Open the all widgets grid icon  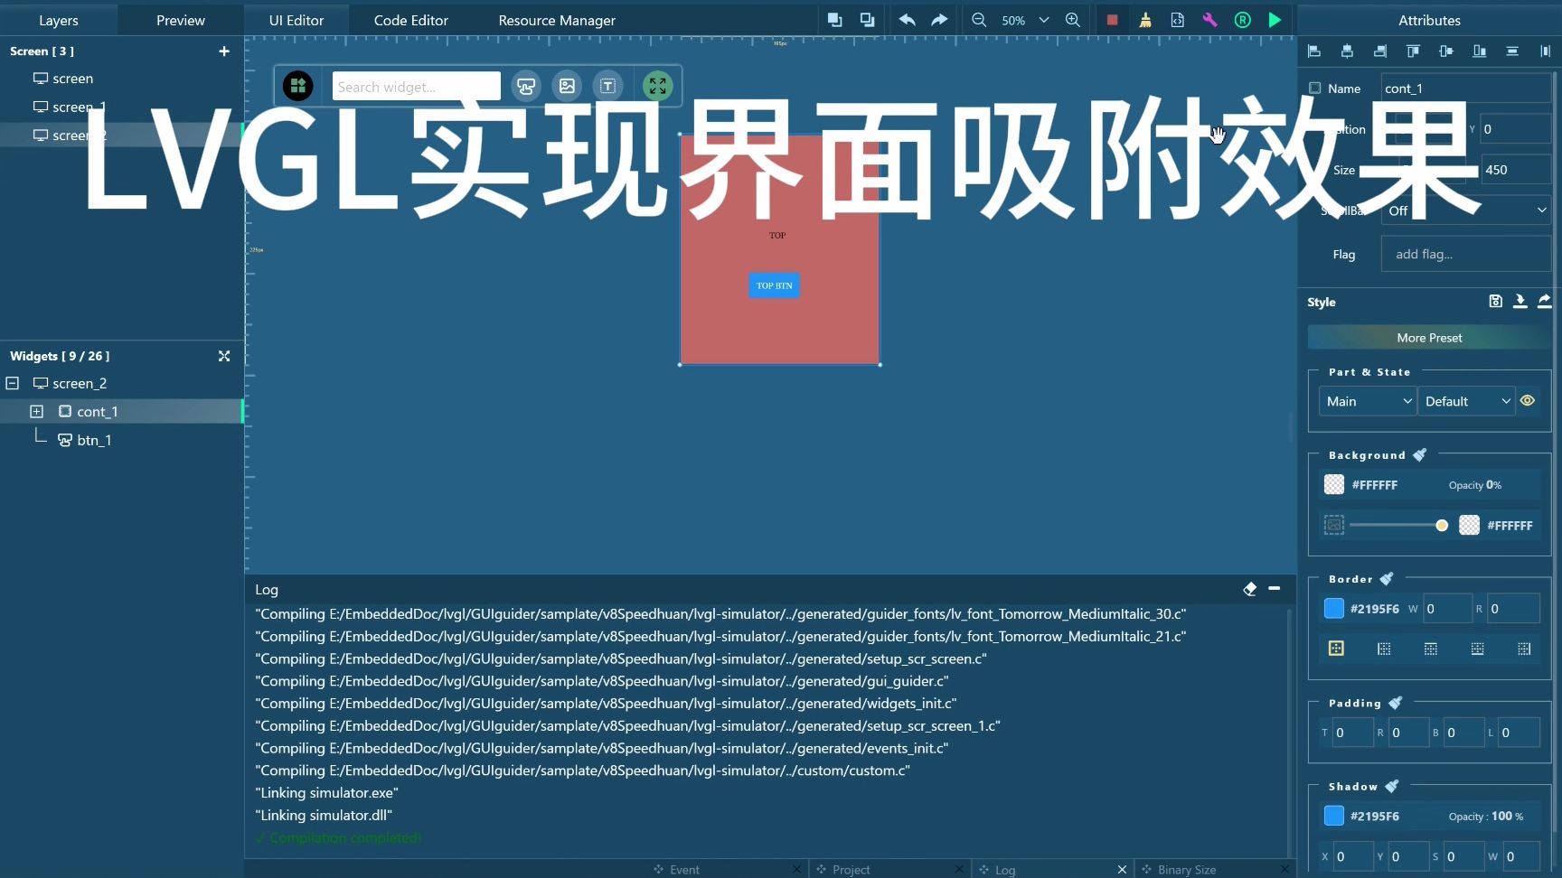[297, 86]
